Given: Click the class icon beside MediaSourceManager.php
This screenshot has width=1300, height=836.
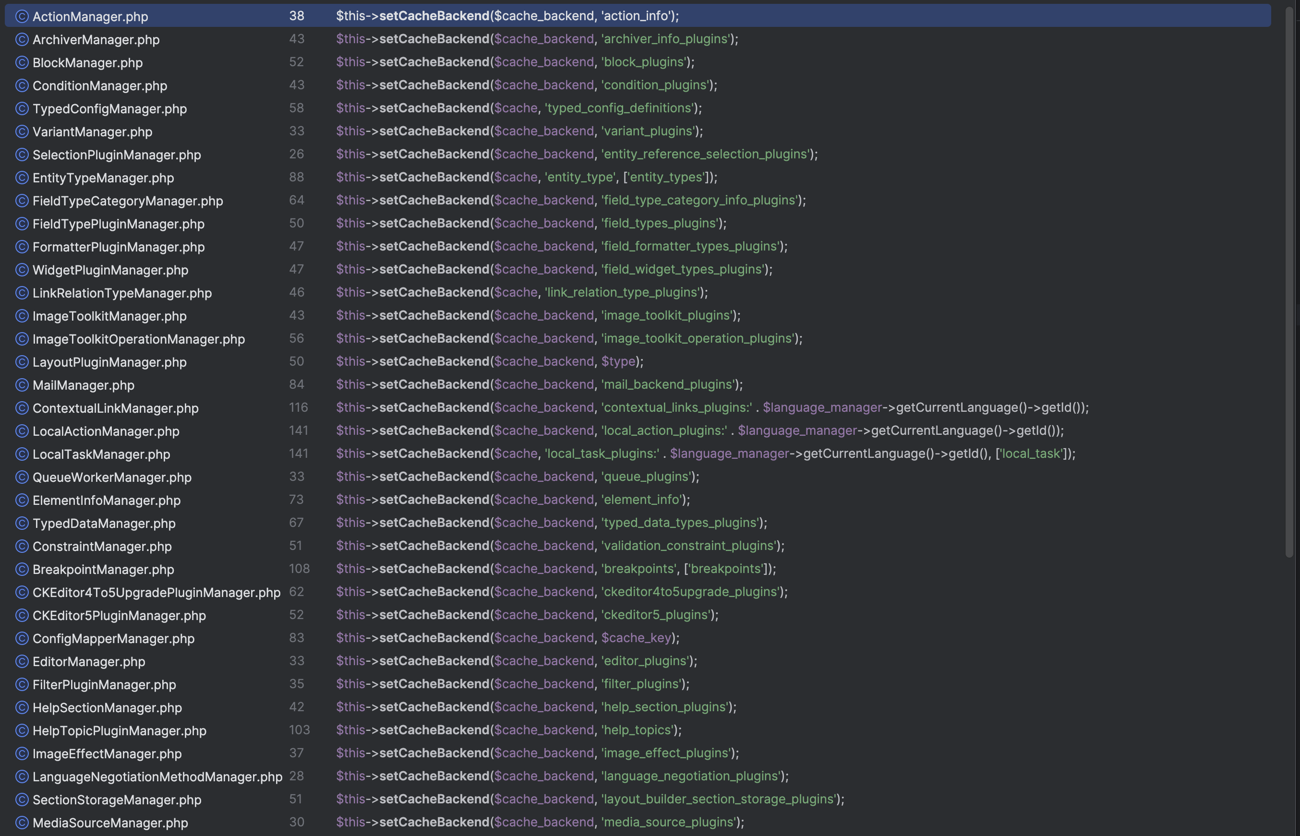Looking at the screenshot, I should pos(21,823).
